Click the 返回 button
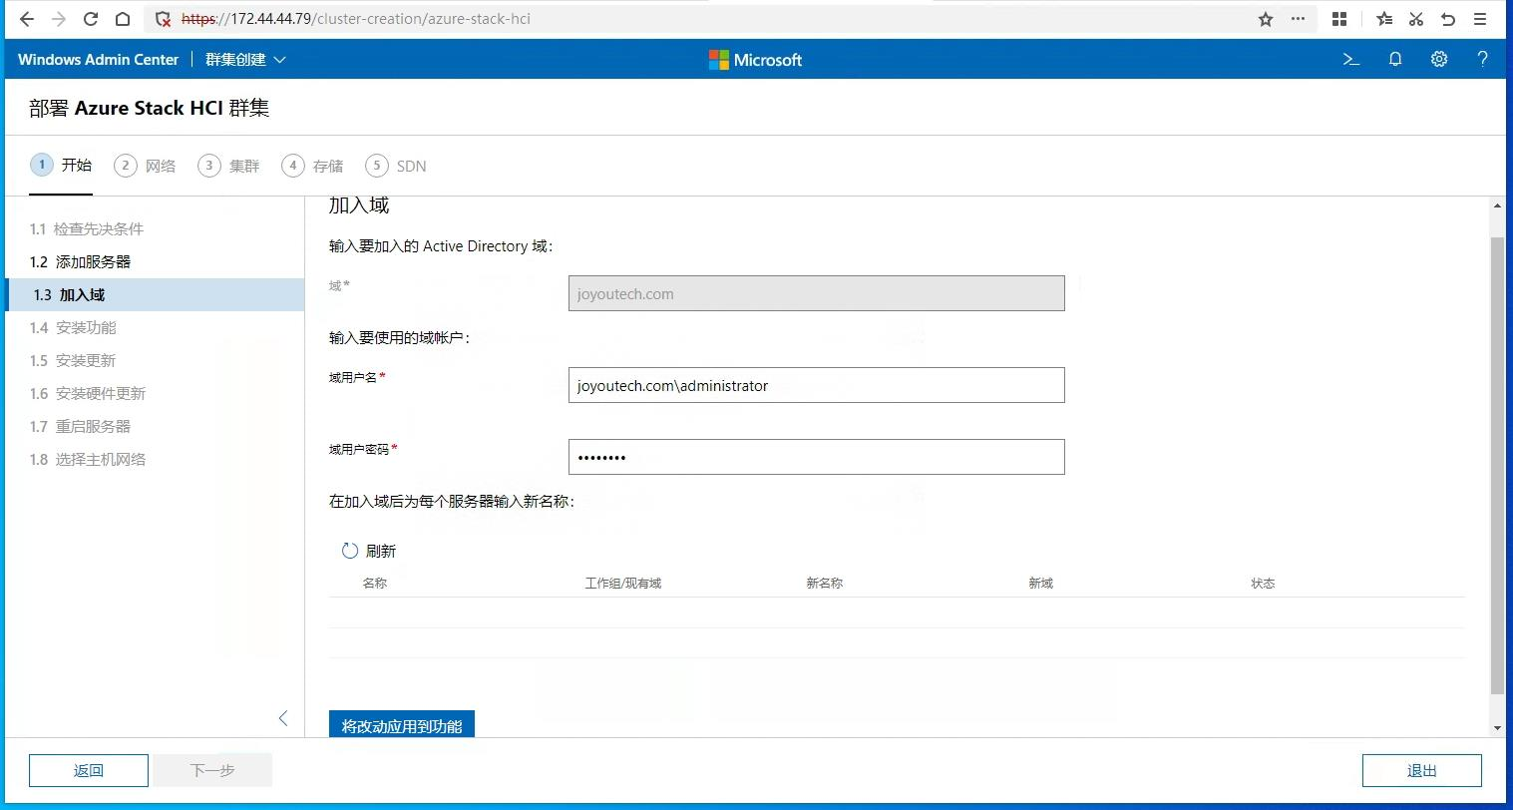This screenshot has width=1513, height=810. point(89,770)
